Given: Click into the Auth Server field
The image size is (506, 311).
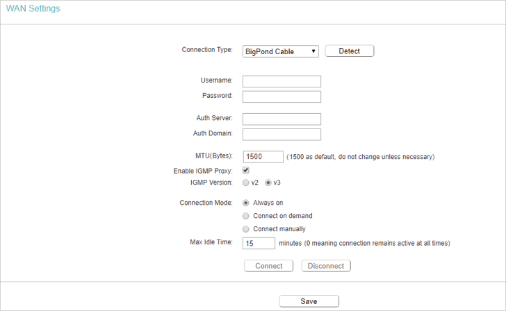Looking at the screenshot, I should 281,119.
